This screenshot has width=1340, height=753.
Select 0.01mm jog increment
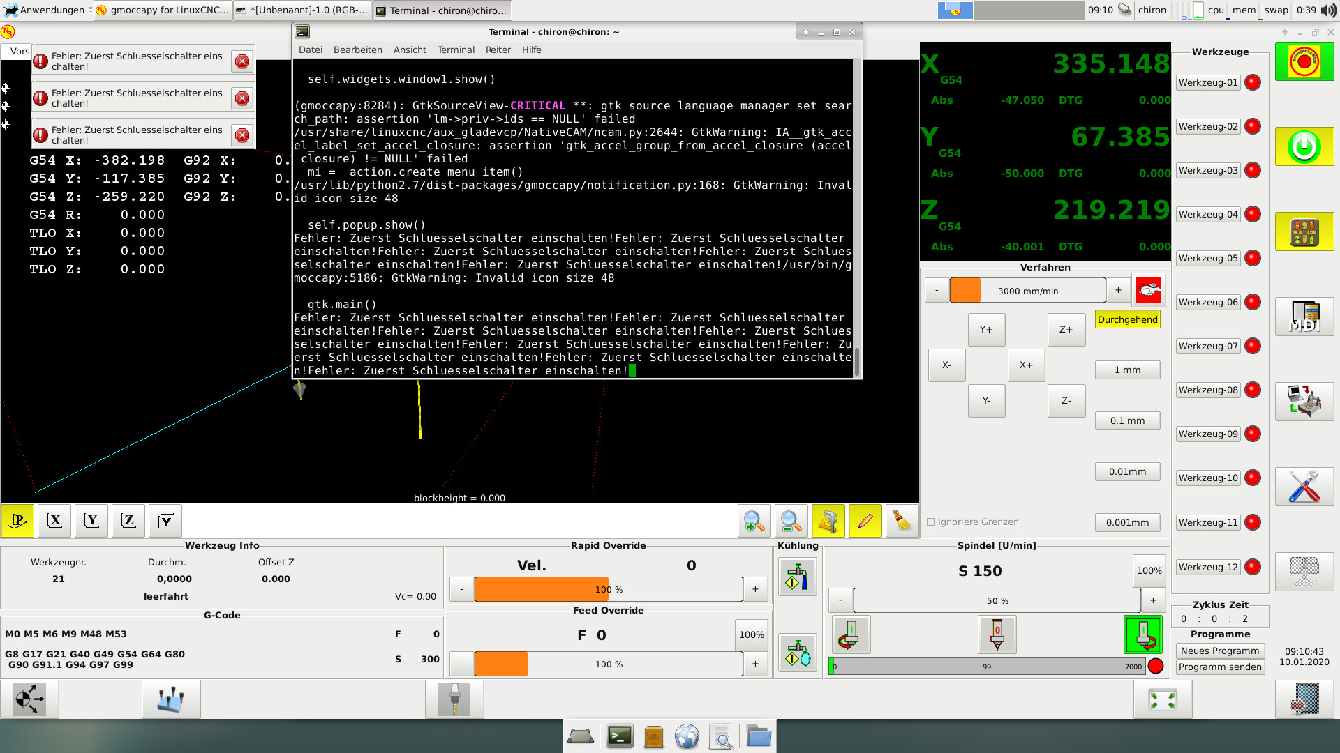coord(1128,472)
